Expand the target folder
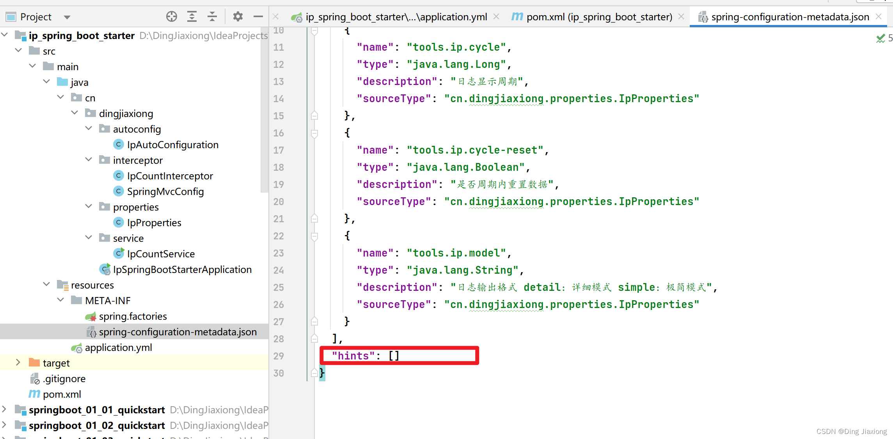Screen dimensions: 893x439 18,362
